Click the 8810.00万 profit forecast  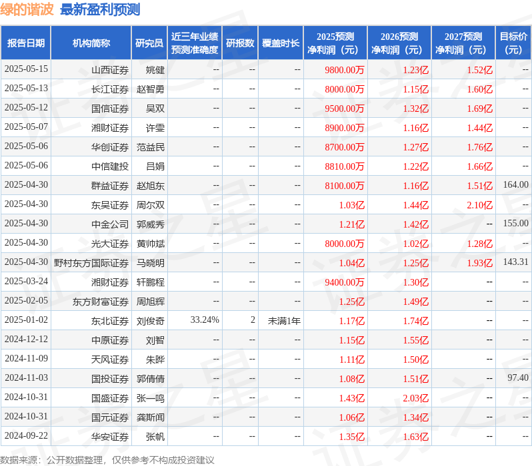[x=345, y=166]
